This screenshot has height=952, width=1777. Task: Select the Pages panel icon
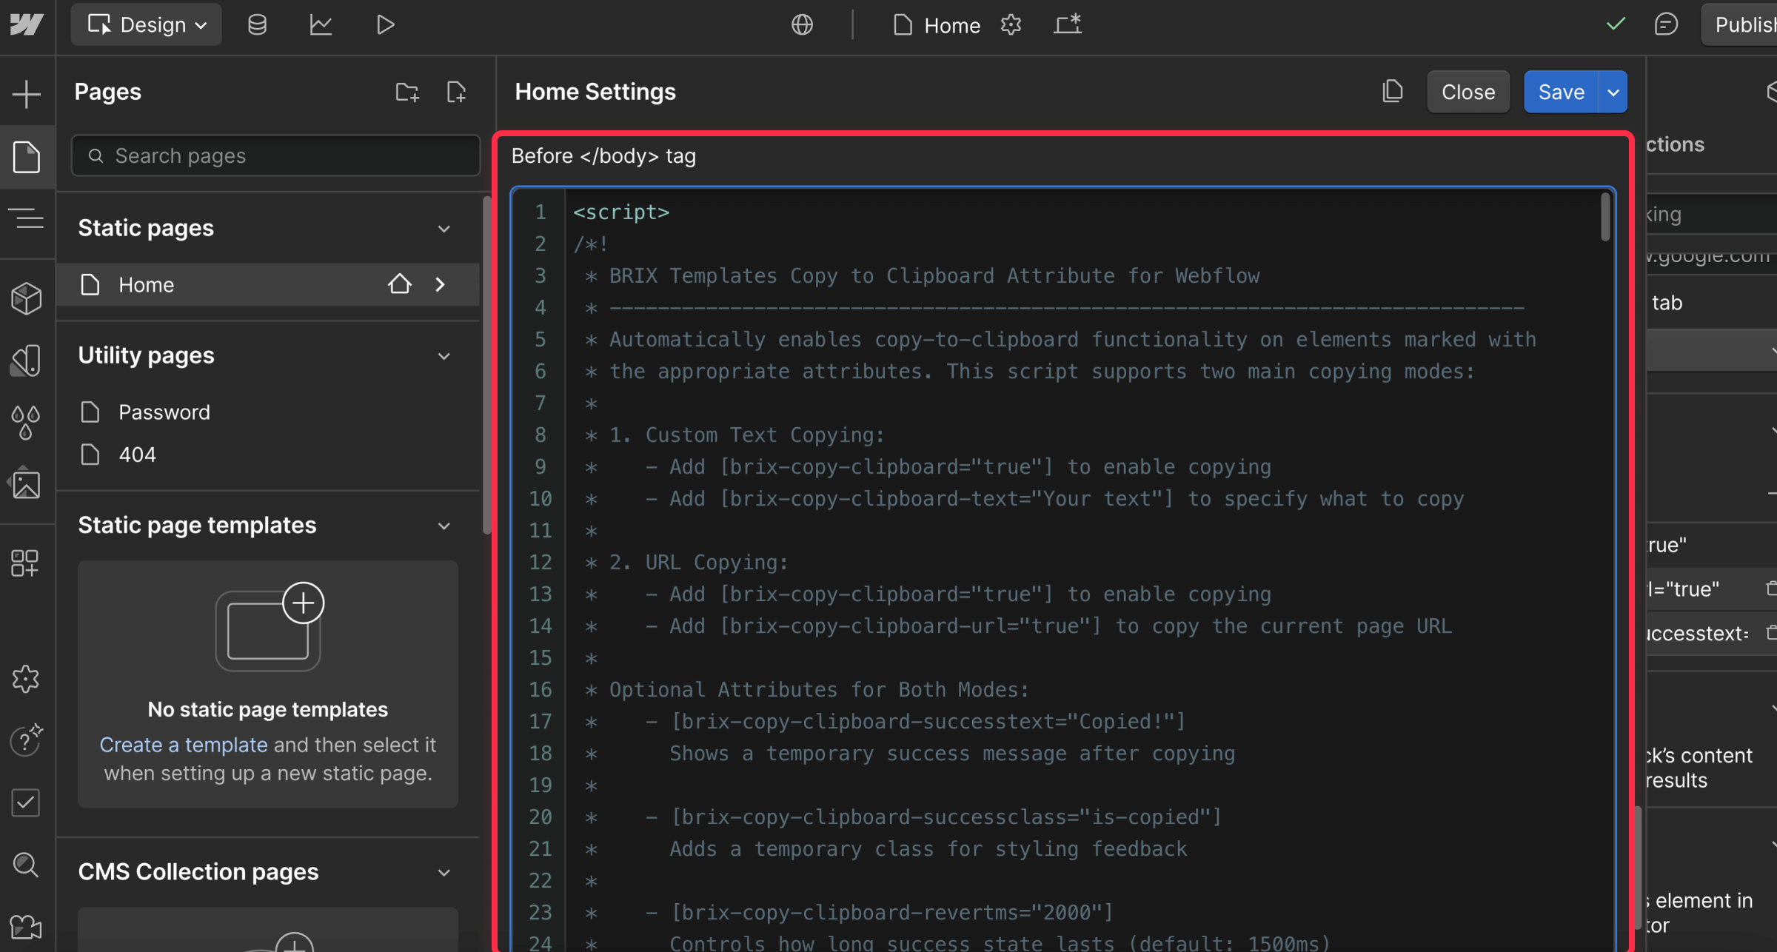coord(27,157)
